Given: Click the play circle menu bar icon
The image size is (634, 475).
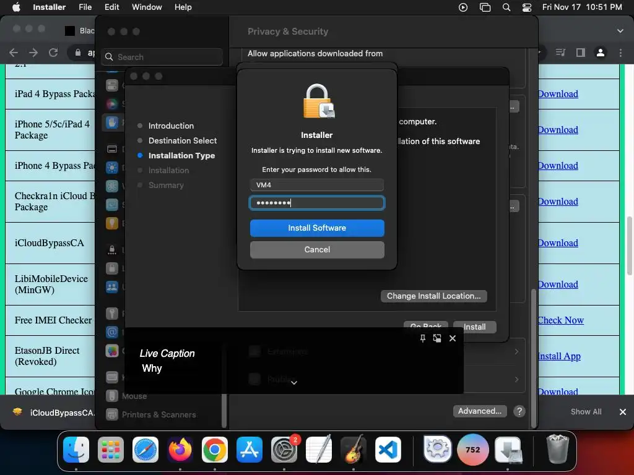Looking at the screenshot, I should click(x=463, y=7).
